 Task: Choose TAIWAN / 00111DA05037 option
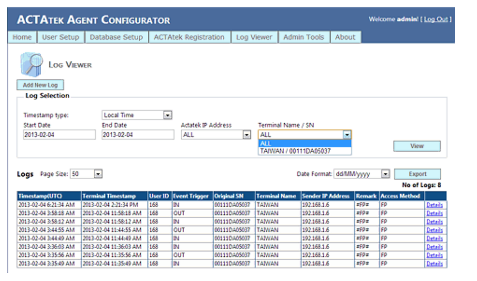coord(305,151)
